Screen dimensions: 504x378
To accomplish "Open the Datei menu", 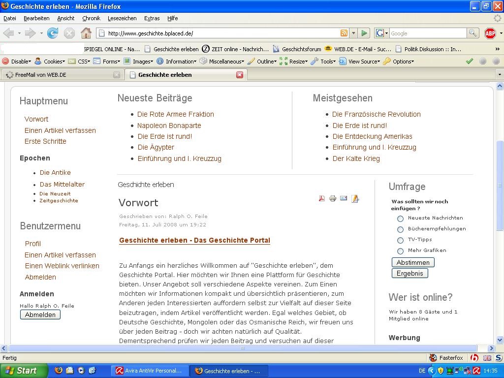I will [10, 18].
